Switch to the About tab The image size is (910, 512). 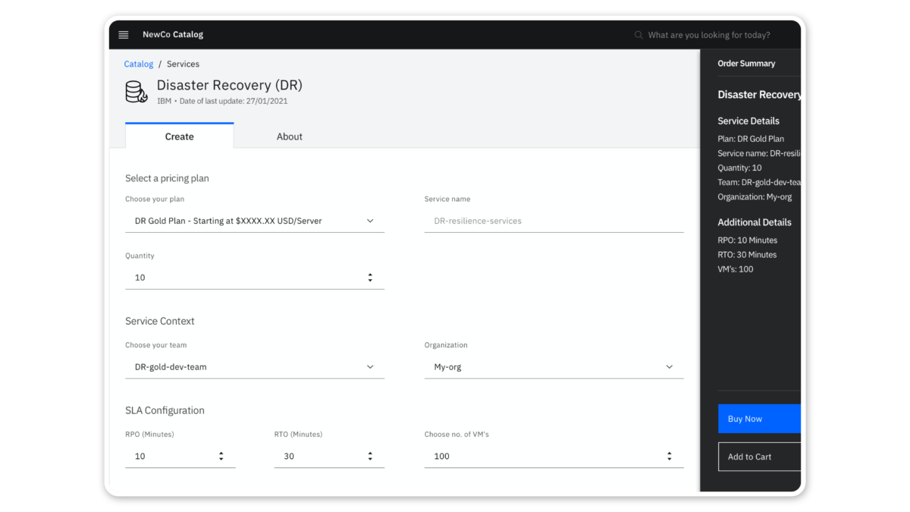289,137
